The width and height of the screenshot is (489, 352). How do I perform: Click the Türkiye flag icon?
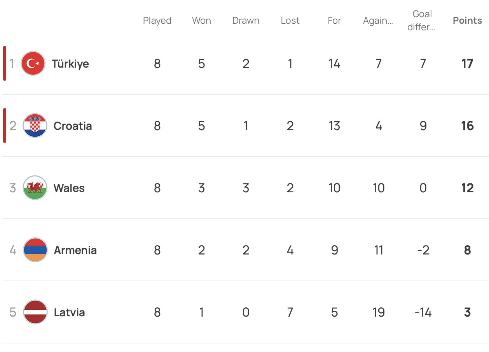coord(33,63)
